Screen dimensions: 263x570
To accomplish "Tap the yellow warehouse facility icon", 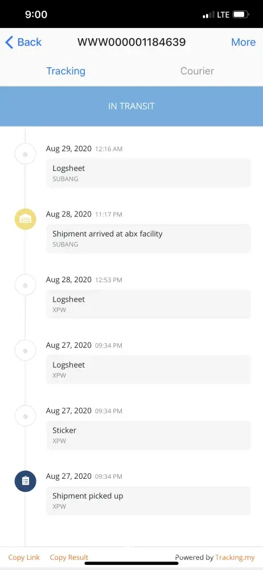I will (x=26, y=219).
